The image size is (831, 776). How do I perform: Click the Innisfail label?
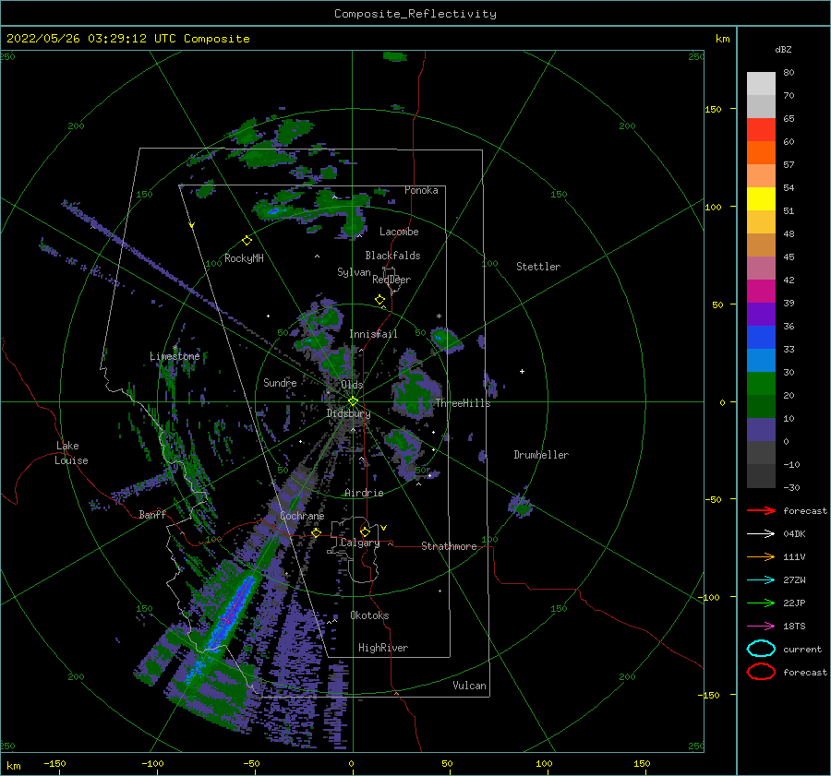click(x=373, y=334)
